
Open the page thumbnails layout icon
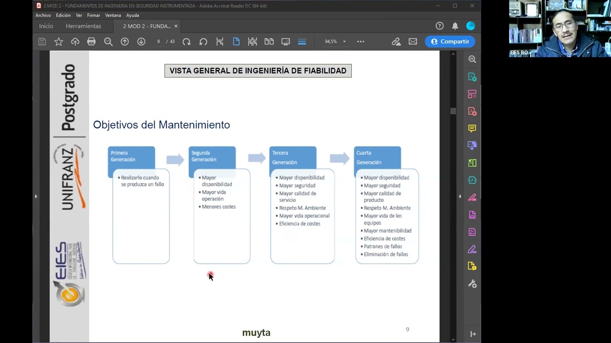[253, 41]
